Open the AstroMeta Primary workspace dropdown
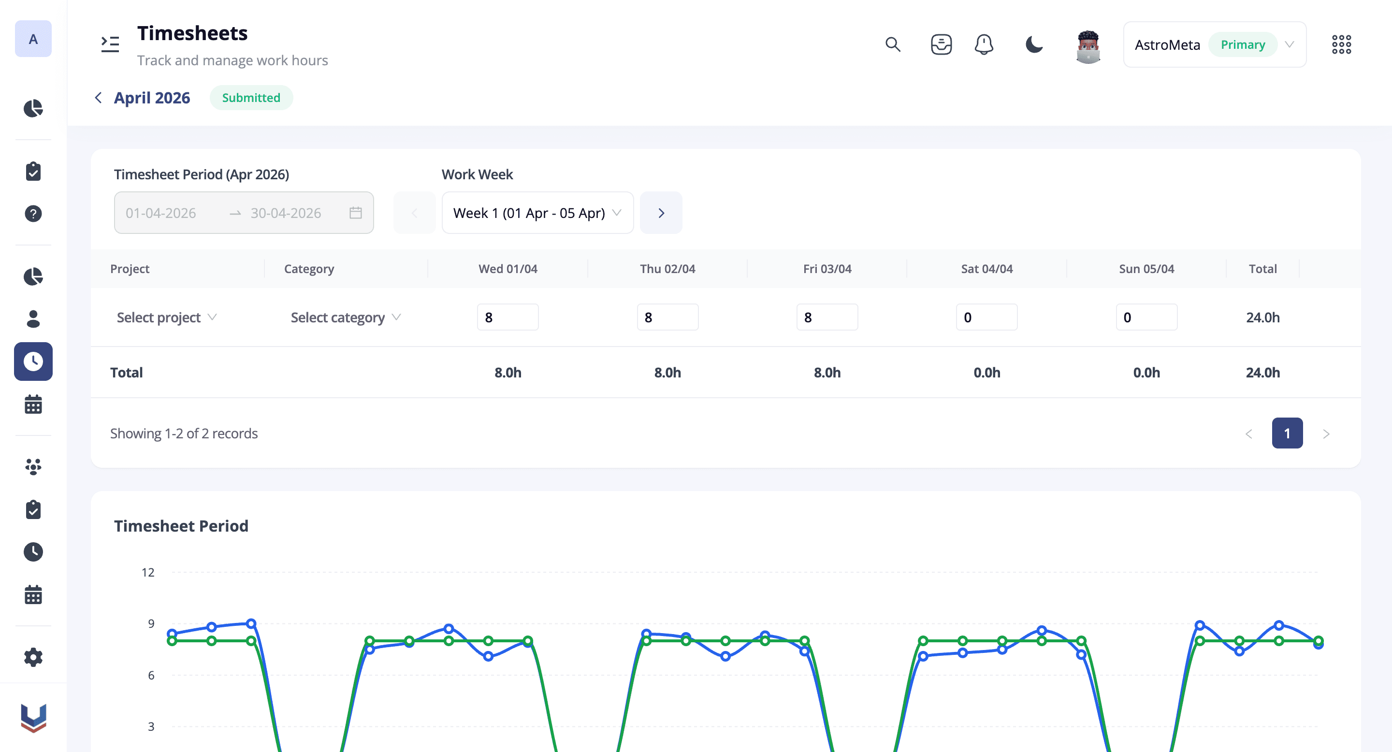The image size is (1392, 752). (x=1215, y=44)
